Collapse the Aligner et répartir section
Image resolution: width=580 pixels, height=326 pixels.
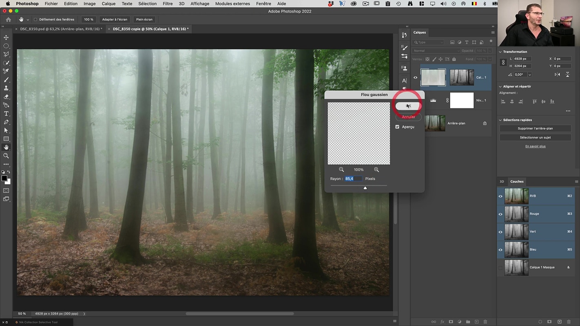coord(500,86)
